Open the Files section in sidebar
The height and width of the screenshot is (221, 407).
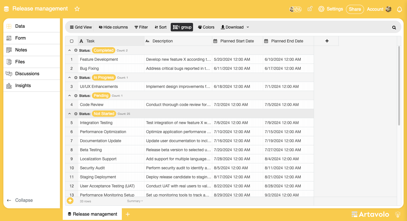32,62
